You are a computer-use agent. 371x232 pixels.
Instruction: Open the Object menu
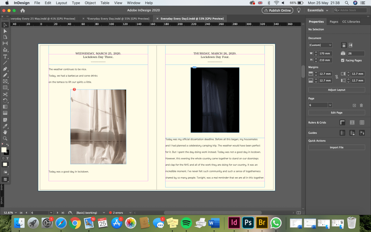90,3
